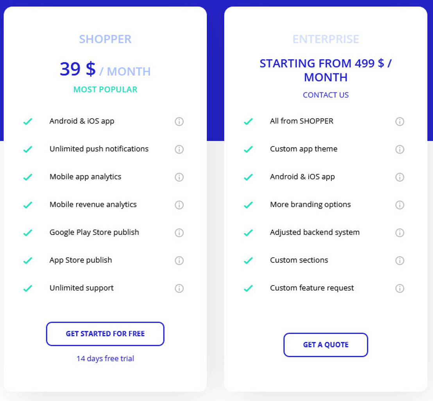433x401 pixels.
Task: Open info icon for Mobile app analytics
Action: 179,177
